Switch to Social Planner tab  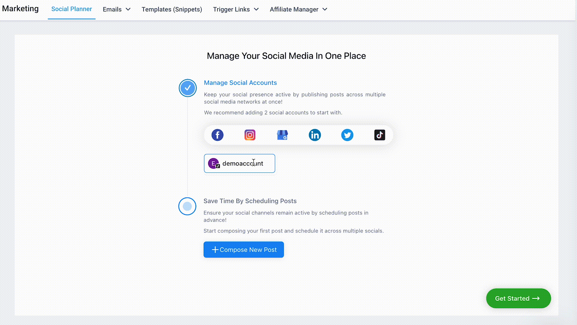pos(72,9)
